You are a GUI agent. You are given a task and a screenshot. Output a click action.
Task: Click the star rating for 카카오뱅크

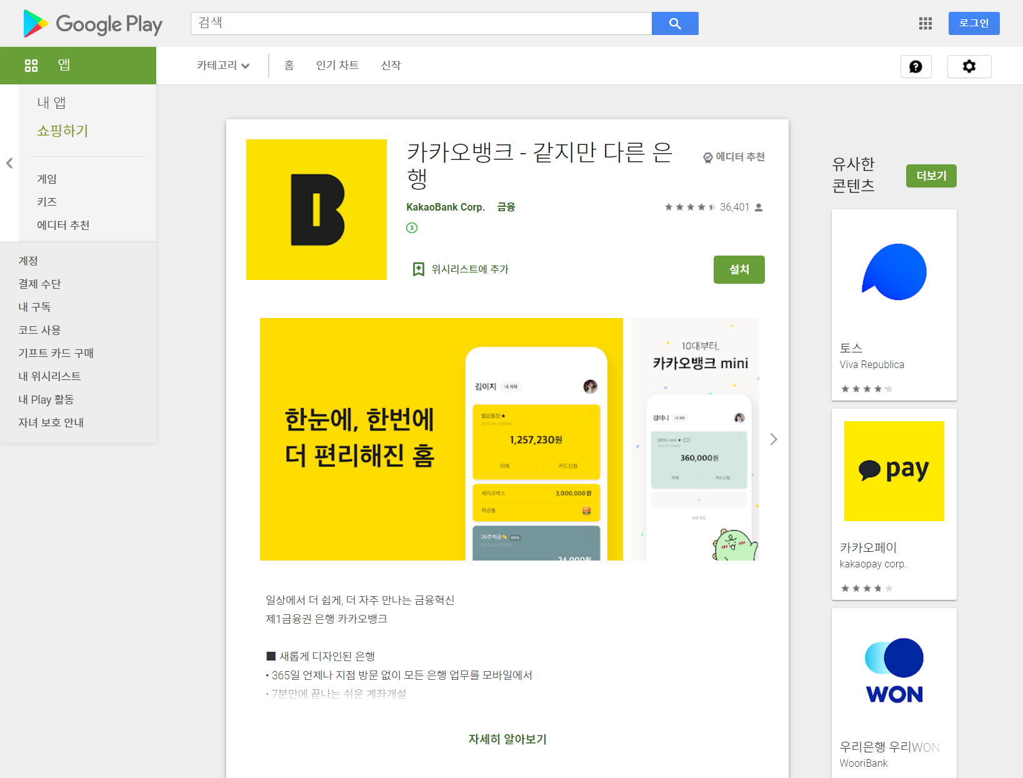click(x=691, y=207)
